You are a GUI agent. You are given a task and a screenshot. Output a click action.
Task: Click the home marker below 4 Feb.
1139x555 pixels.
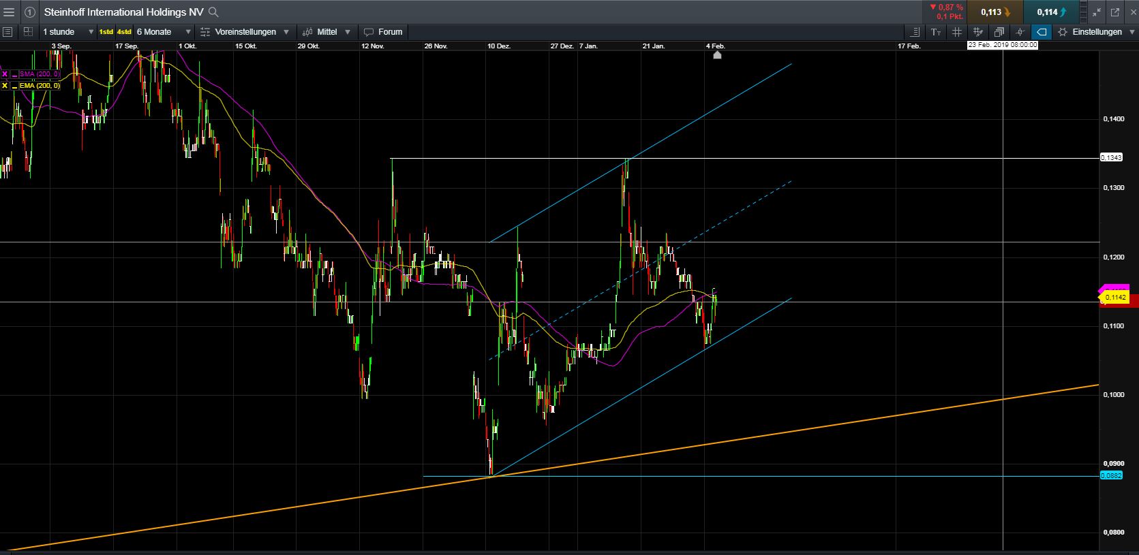(x=717, y=55)
